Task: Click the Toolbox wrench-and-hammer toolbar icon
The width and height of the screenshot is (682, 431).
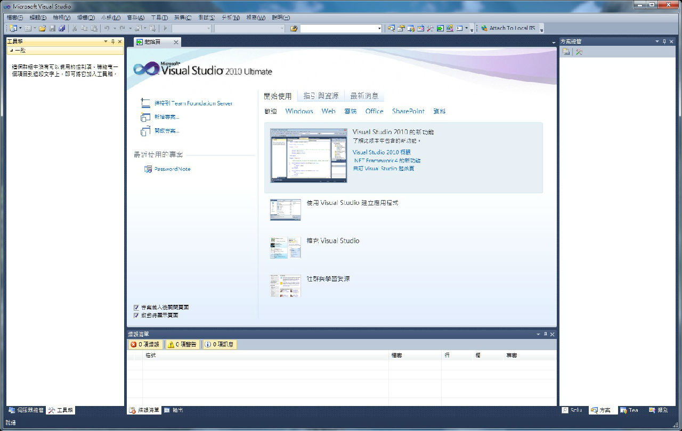Action: coord(430,28)
